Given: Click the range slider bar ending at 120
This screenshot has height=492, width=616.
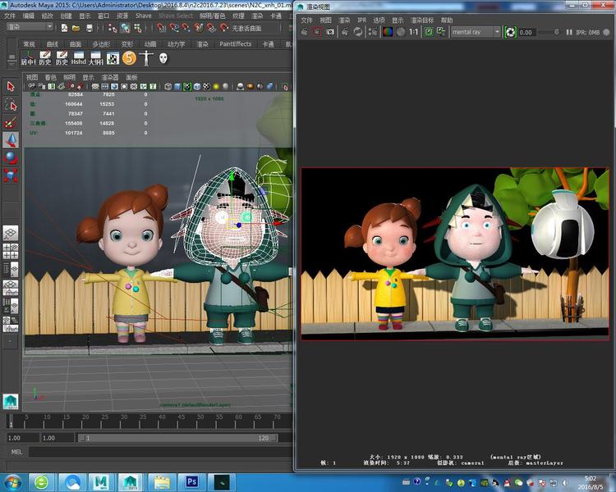Looking at the screenshot, I should (x=178, y=438).
